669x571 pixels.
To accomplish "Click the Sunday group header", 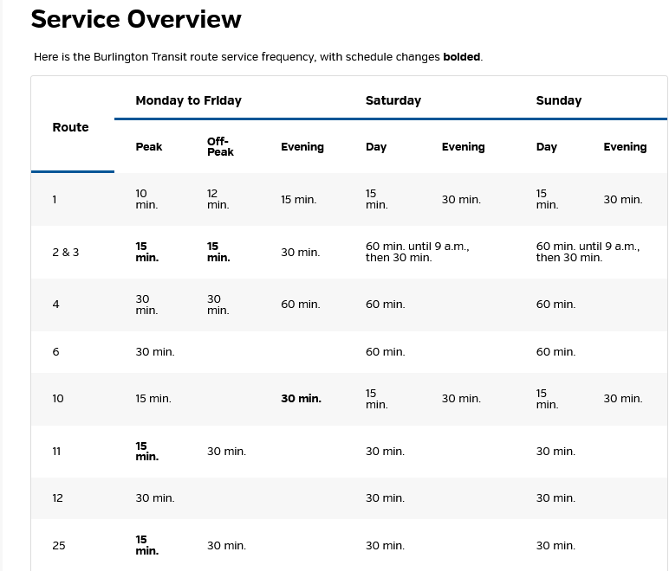I will (558, 100).
